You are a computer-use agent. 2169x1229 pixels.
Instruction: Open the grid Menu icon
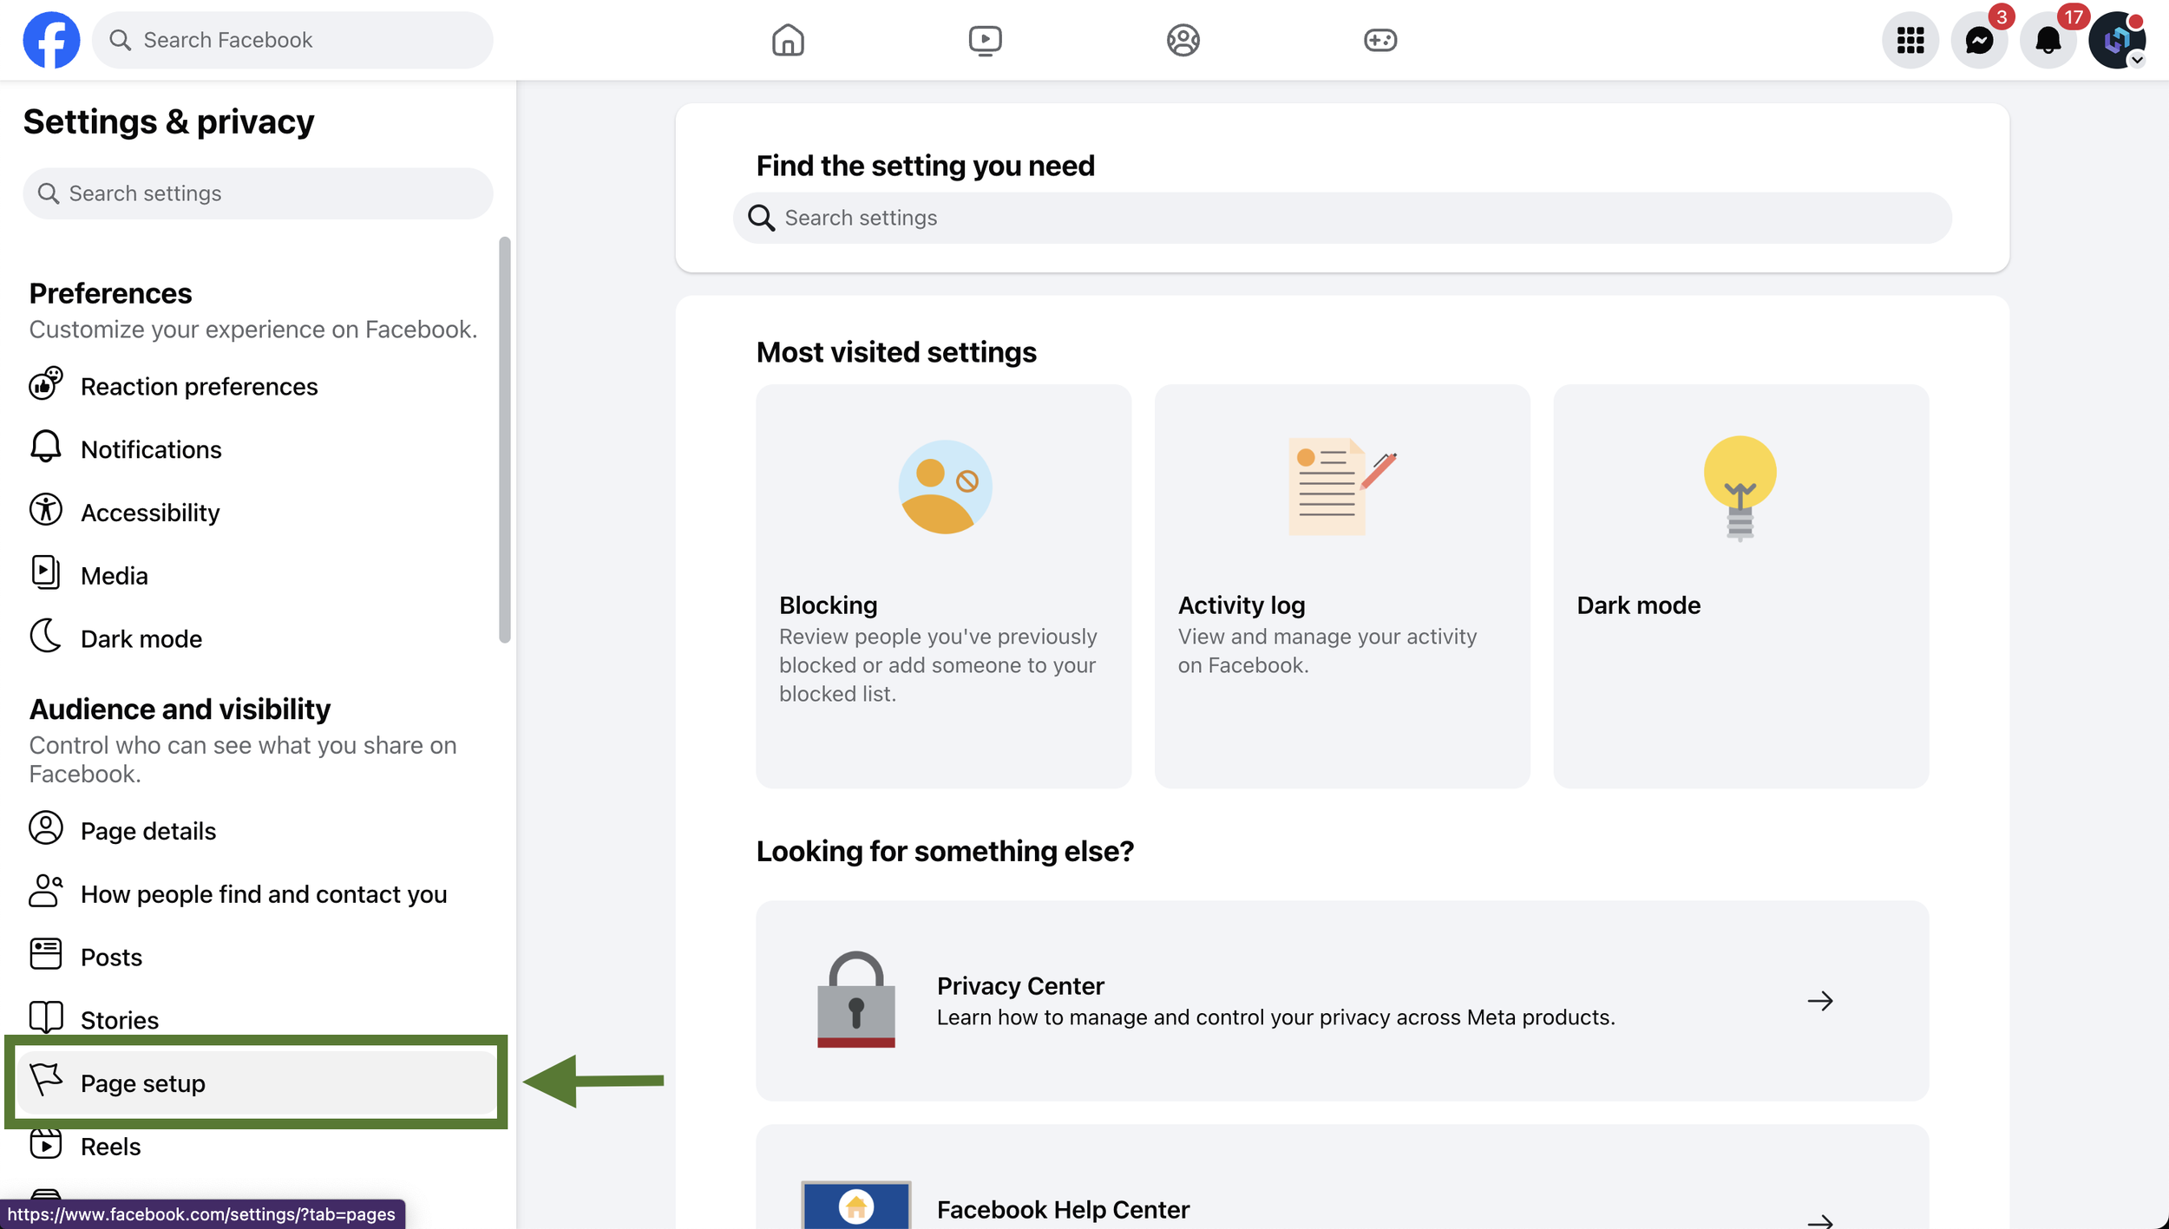tap(1910, 40)
